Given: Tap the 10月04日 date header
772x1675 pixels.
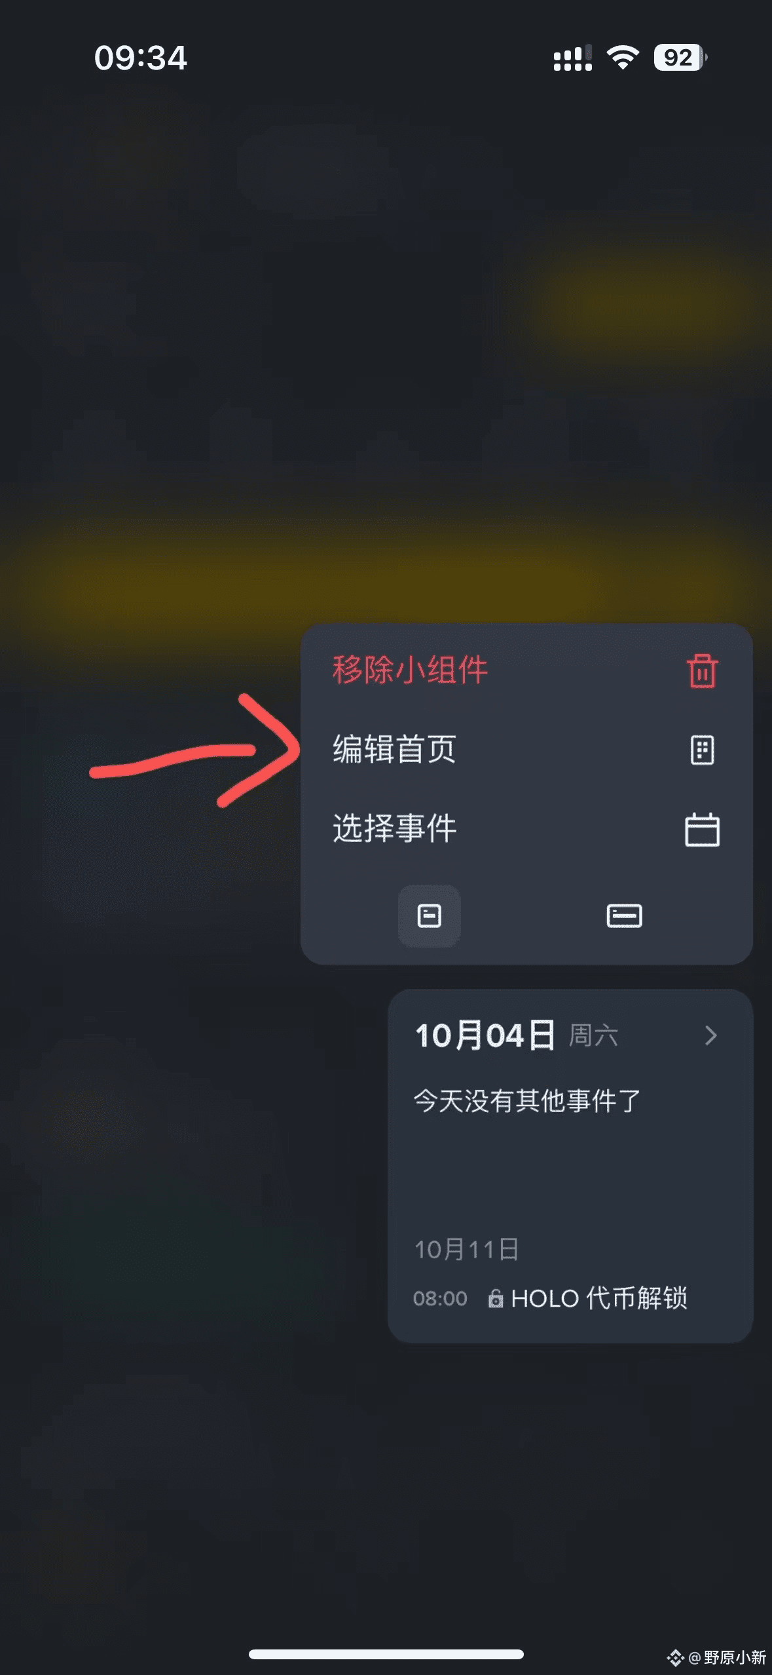Looking at the screenshot, I should click(x=485, y=1035).
